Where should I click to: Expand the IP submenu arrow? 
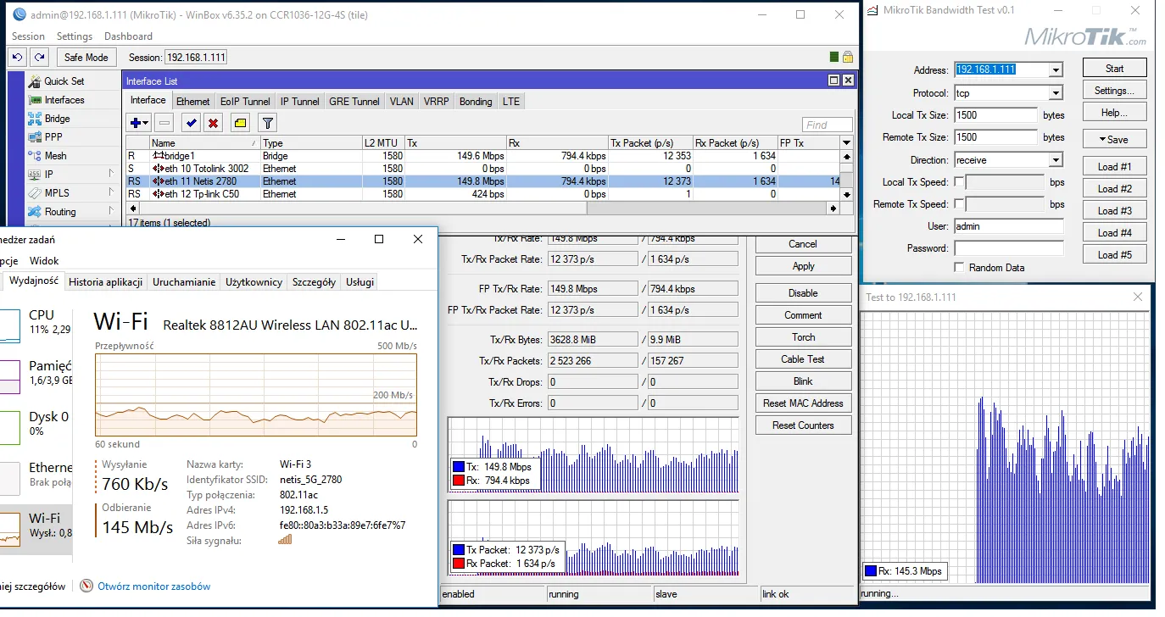click(111, 174)
